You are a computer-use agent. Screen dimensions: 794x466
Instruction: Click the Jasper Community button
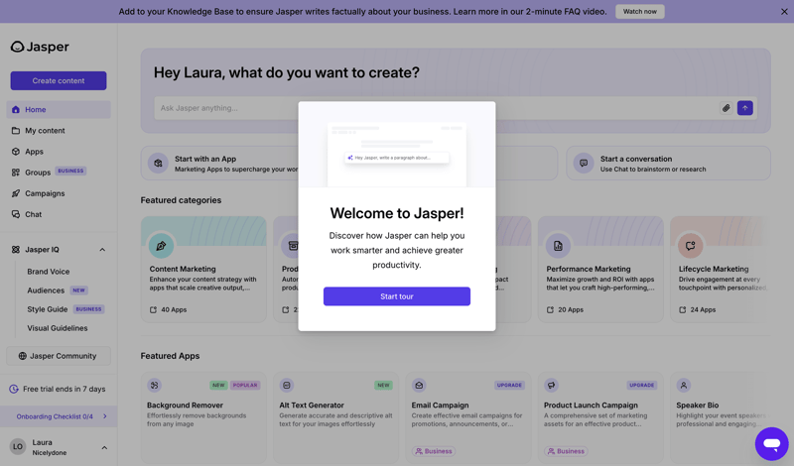(59, 356)
